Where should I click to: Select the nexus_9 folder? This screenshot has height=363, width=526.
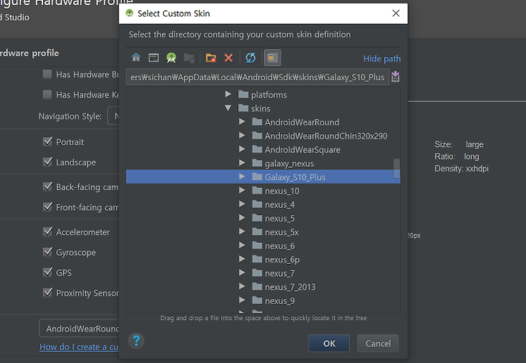click(x=280, y=301)
